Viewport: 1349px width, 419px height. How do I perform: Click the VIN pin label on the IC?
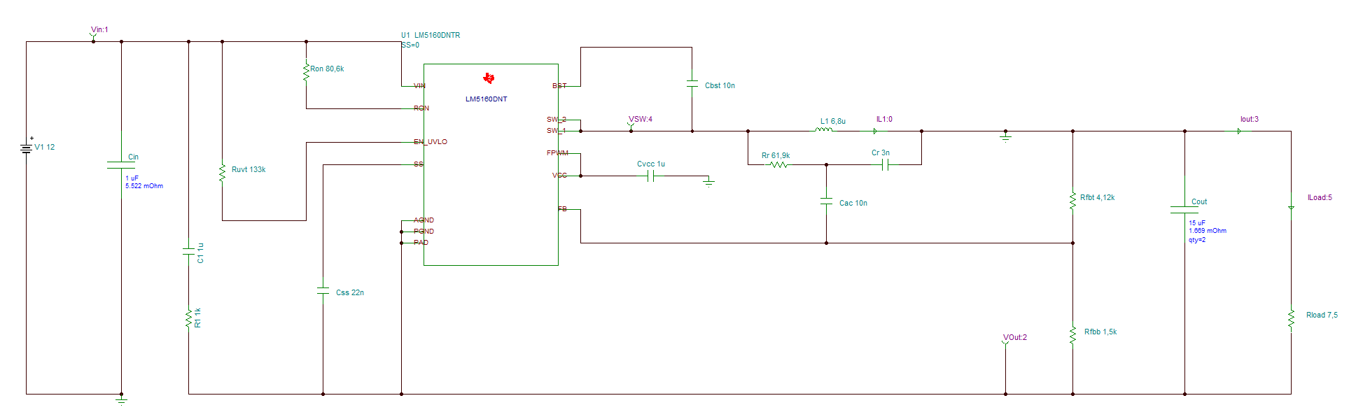coord(419,86)
